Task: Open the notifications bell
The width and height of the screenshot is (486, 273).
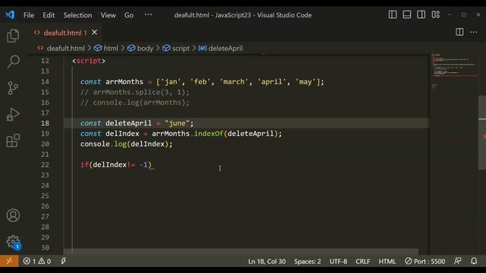Action: click(x=474, y=261)
